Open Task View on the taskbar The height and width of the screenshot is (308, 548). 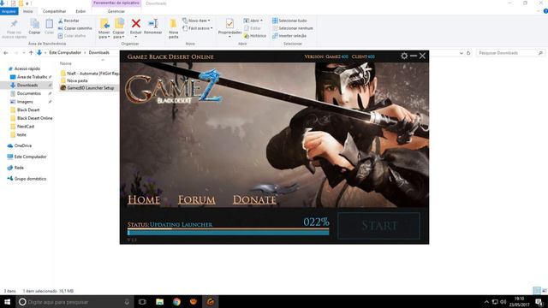click(x=142, y=302)
